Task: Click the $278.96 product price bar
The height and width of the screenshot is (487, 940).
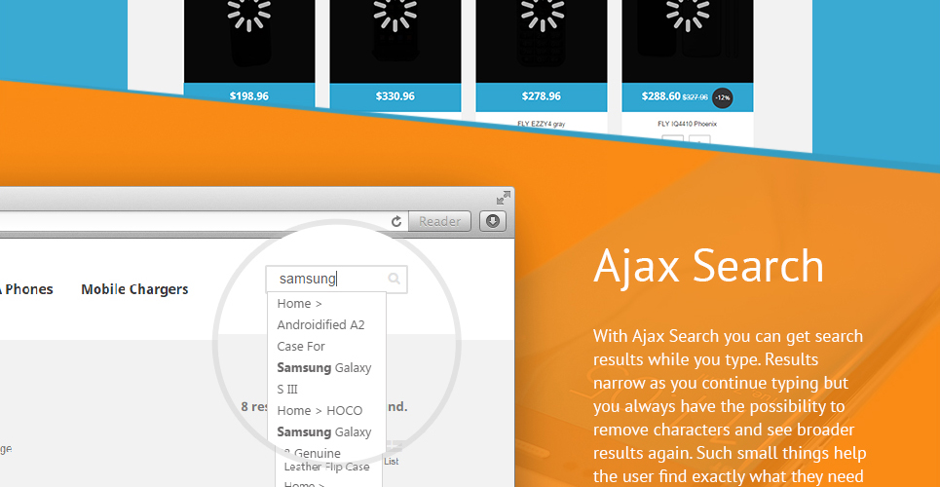Action: tap(542, 96)
